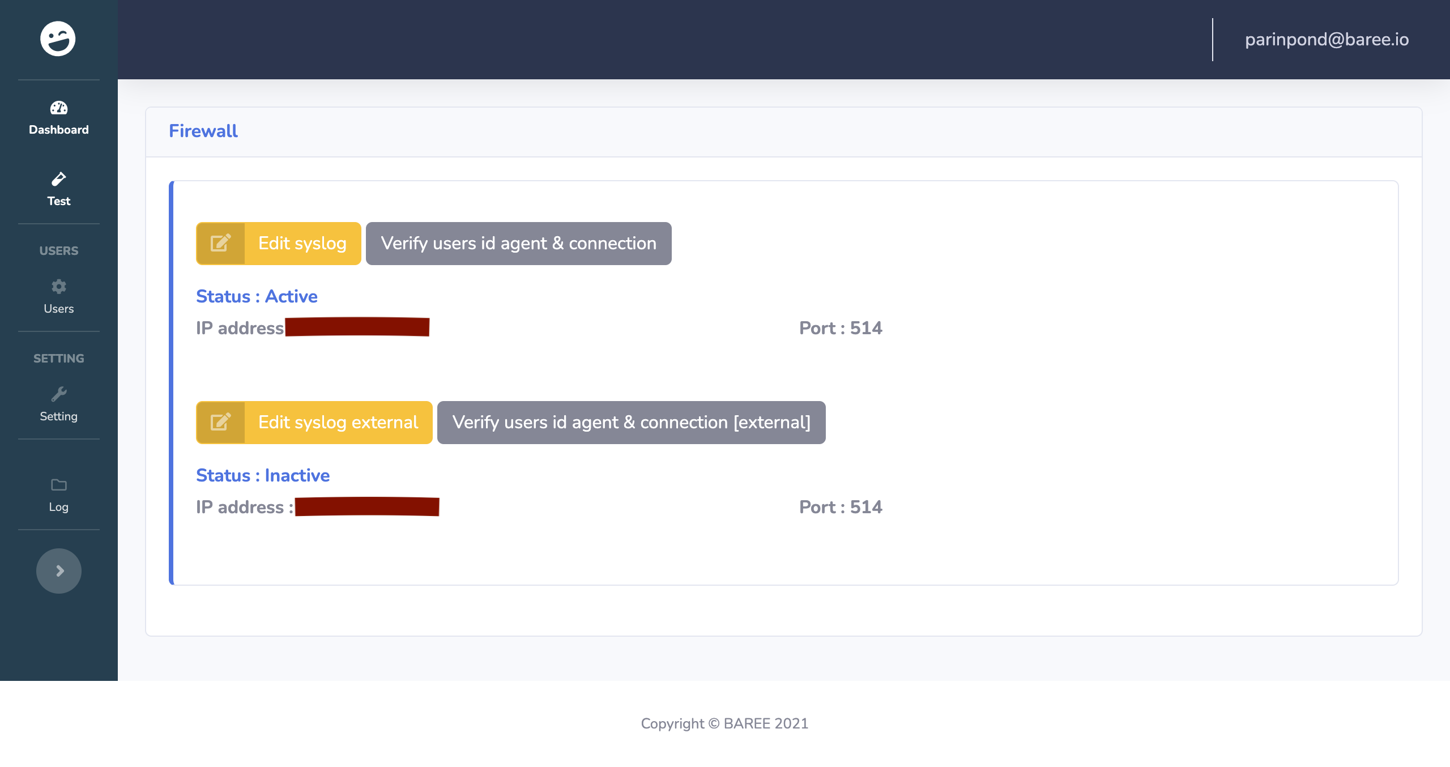The width and height of the screenshot is (1450, 767).
Task: Select the Dashboard speedometer icon
Action: pyautogui.click(x=58, y=109)
